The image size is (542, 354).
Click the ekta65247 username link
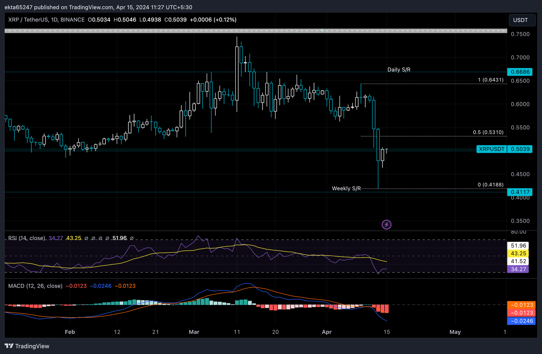[19, 7]
